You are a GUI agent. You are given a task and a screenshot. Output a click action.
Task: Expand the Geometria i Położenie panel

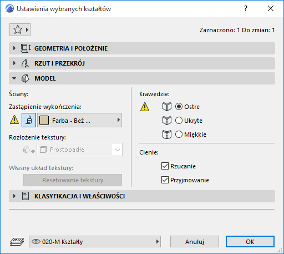[x=142, y=48]
